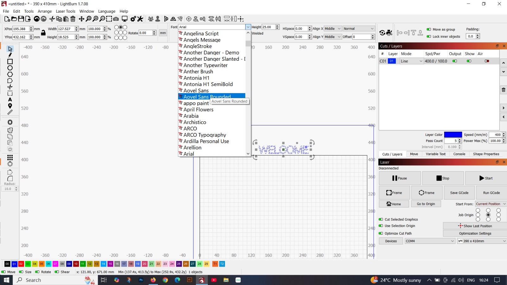Switch to the Shape Properties tab
This screenshot has width=507, height=285.
point(486,154)
